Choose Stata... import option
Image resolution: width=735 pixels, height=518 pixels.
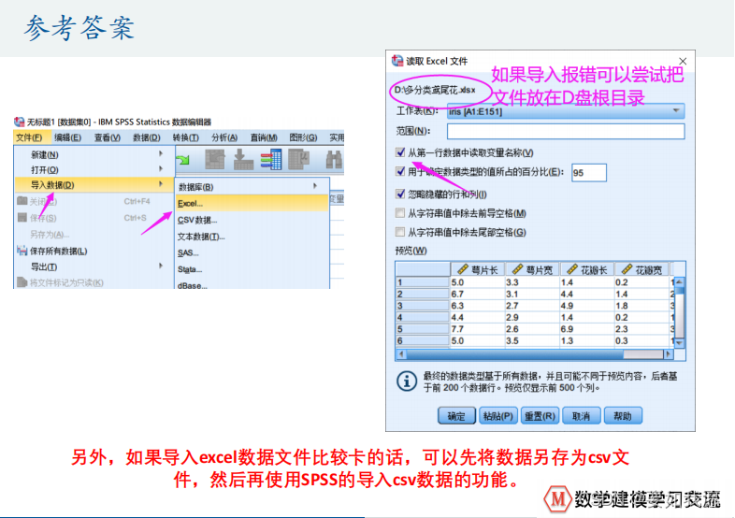coord(252,269)
